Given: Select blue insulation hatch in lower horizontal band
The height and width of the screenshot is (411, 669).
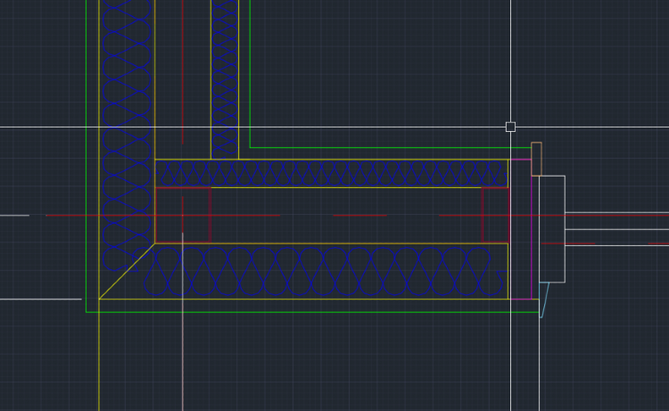Looking at the screenshot, I should pyautogui.click(x=321, y=272).
